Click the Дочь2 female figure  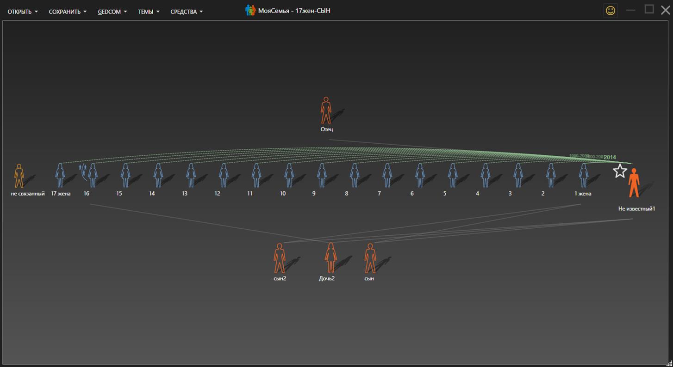coord(330,258)
